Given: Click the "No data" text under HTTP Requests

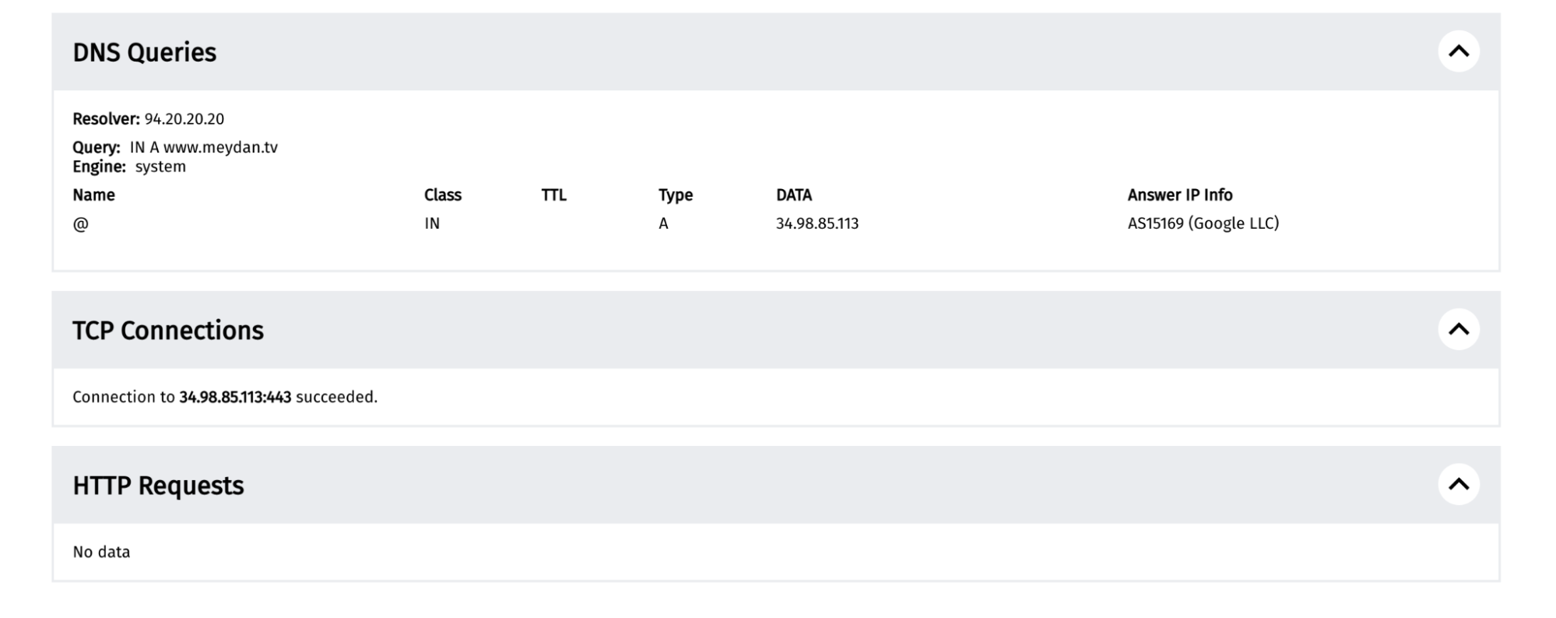Looking at the screenshot, I should click(101, 552).
